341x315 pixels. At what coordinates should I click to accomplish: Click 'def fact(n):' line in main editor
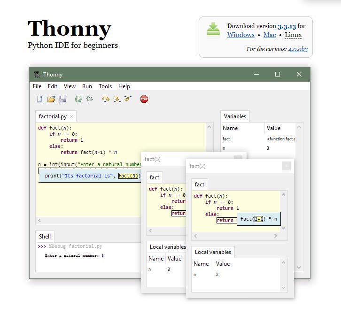tap(55, 128)
